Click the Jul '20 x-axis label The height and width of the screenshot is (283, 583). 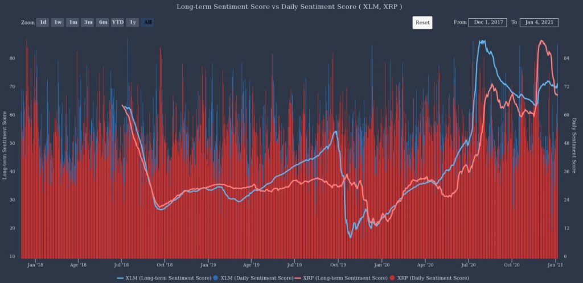[x=469, y=265]
